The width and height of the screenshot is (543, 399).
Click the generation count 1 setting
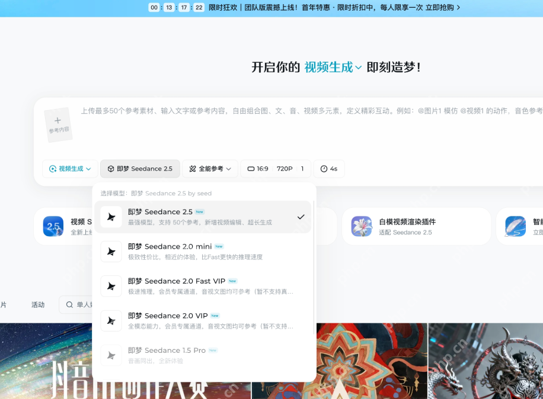point(302,169)
